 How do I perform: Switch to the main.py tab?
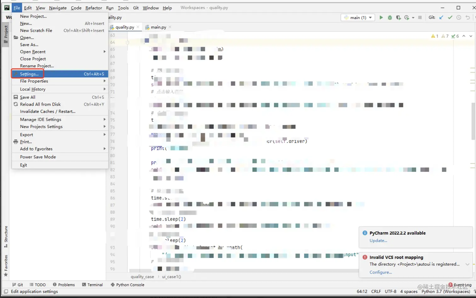click(x=158, y=27)
